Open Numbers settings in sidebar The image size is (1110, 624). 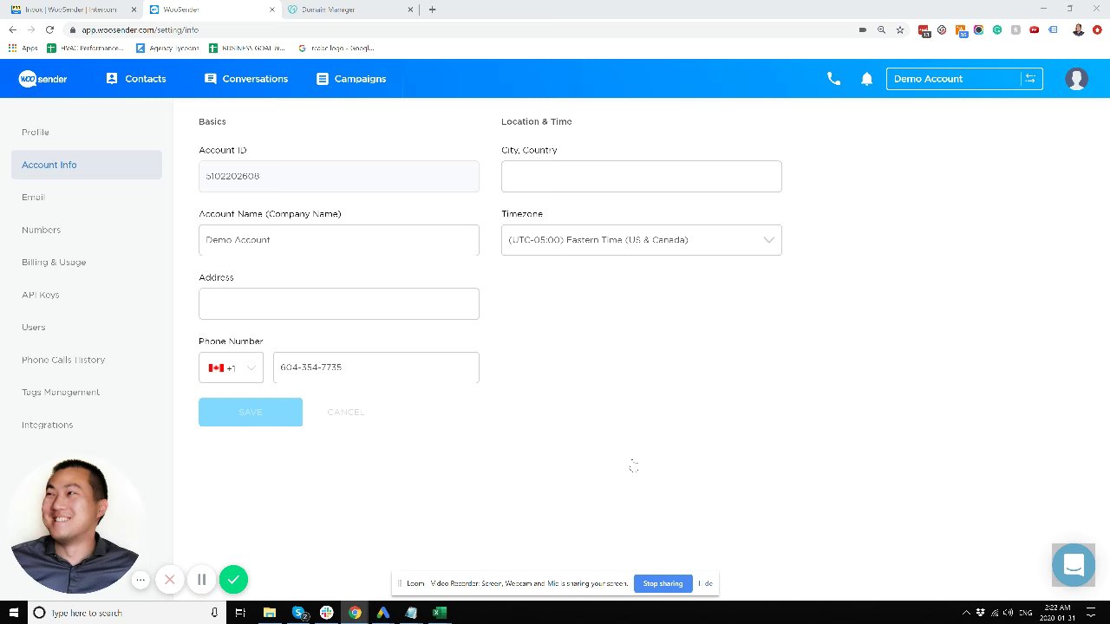click(41, 230)
